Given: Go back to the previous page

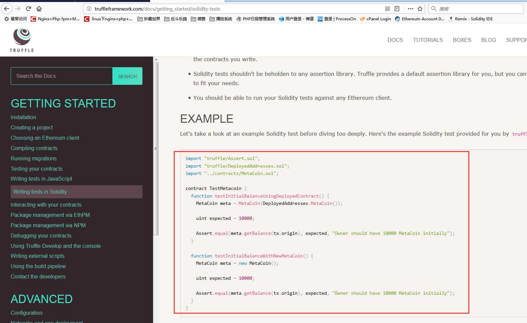Looking at the screenshot, I should point(7,9).
